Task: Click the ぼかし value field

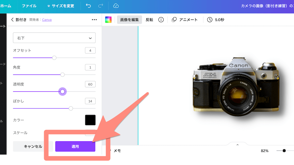Action: [90, 101]
